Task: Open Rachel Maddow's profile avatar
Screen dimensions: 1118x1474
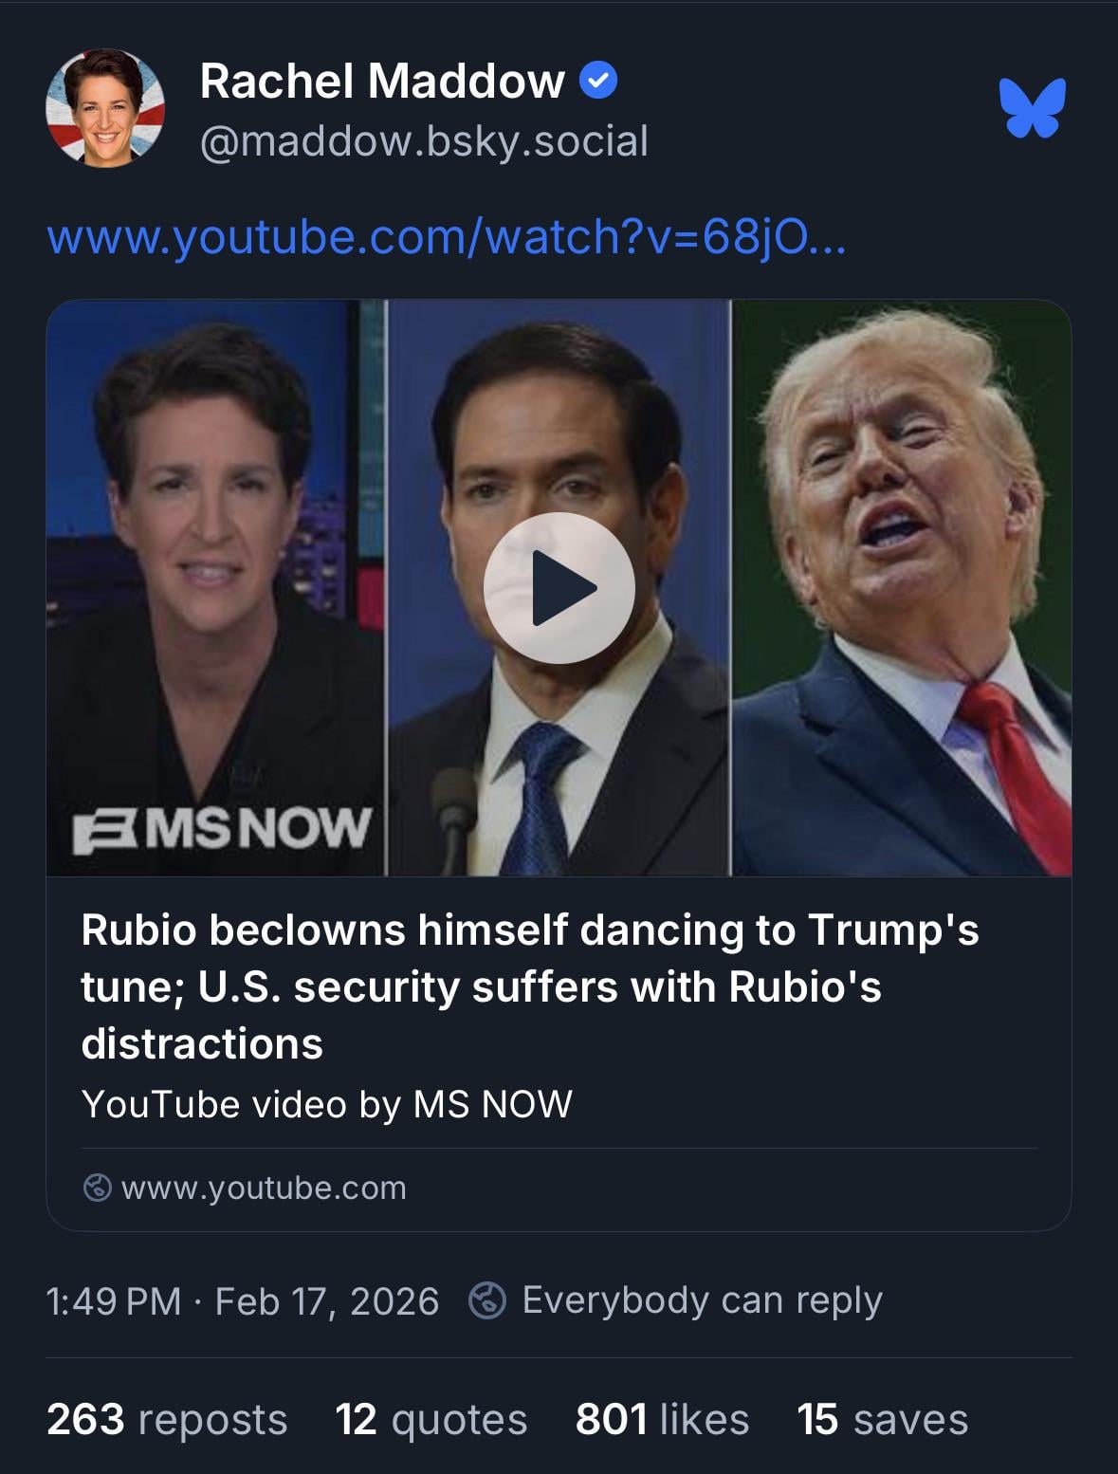Action: point(105,108)
